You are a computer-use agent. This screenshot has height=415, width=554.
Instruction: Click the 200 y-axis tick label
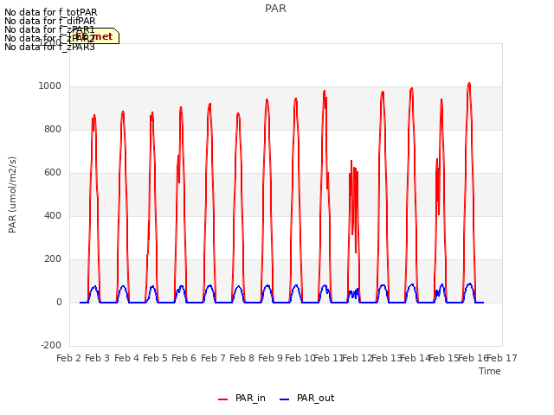[x=53, y=259]
